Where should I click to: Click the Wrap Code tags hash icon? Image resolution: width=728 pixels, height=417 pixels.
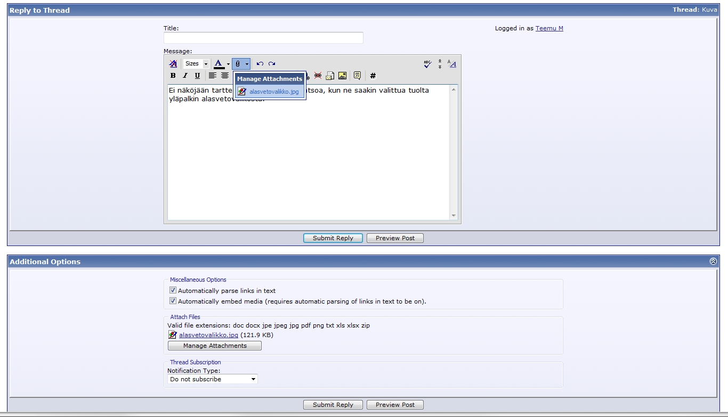click(x=373, y=76)
